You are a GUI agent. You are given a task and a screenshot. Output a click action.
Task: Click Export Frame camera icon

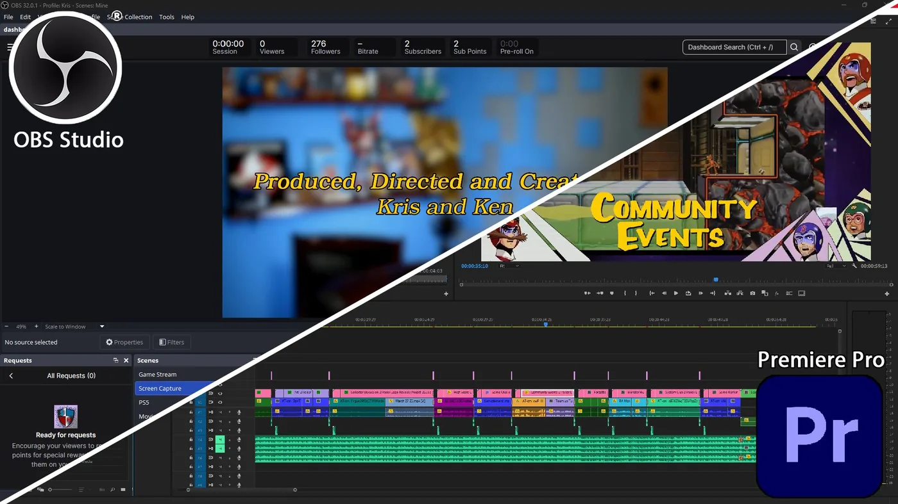(752, 293)
